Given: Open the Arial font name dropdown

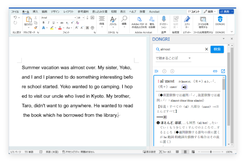Looking at the screenshot, I should pos(75,18).
